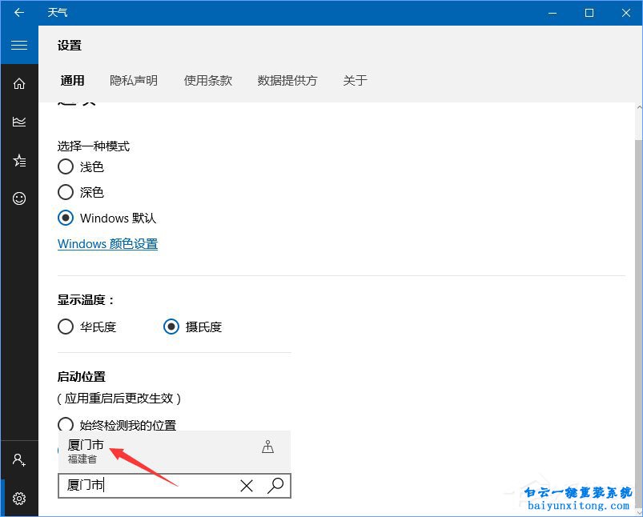This screenshot has width=643, height=517.
Task: Click the map pin icon beside 厦门市 suggestion
Action: point(268,447)
